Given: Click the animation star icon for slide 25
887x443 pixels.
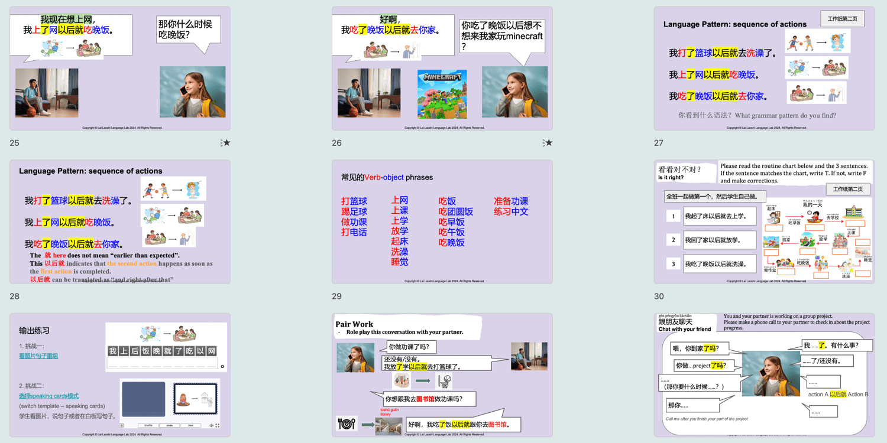Looking at the screenshot, I should [x=225, y=143].
